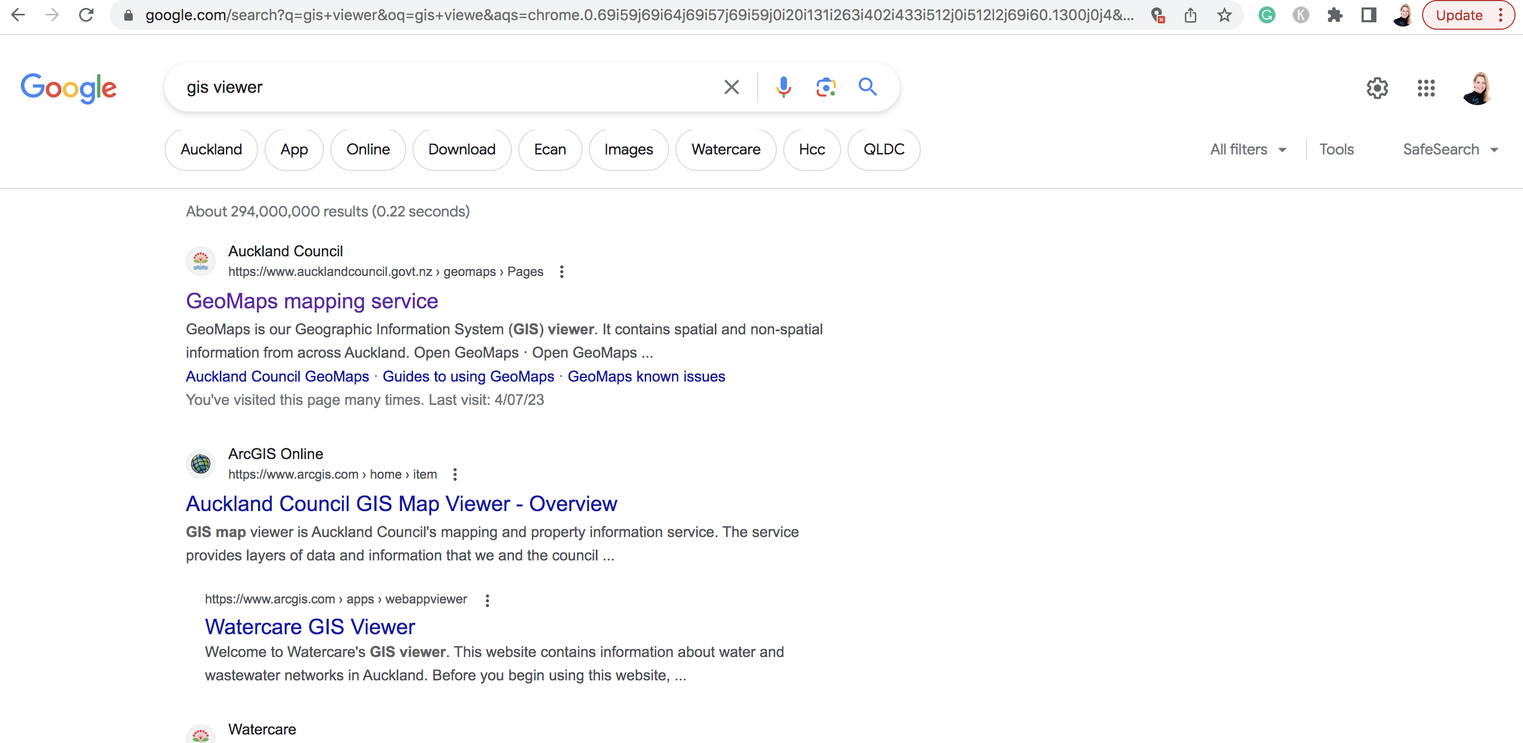Open the gray K extension icon

click(x=1300, y=15)
